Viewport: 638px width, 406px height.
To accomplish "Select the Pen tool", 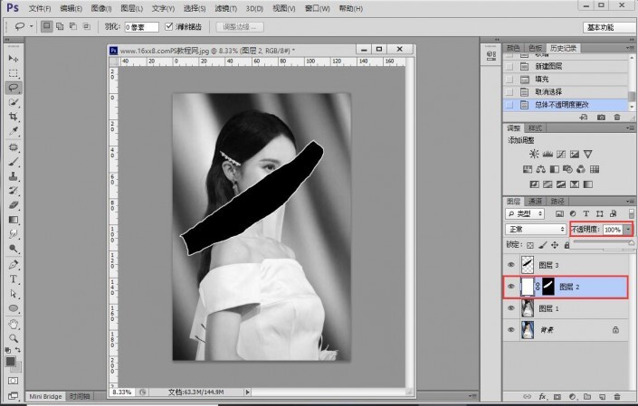I will pos(14,265).
